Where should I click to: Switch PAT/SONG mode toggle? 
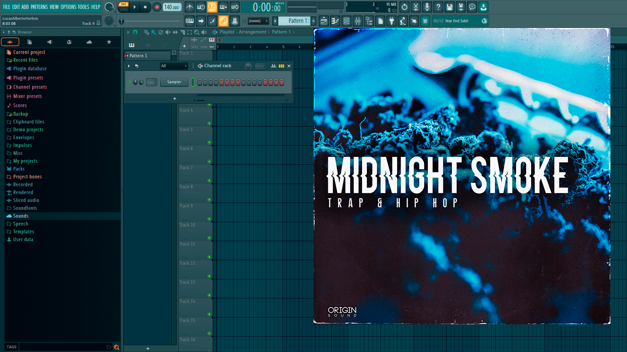click(x=123, y=7)
